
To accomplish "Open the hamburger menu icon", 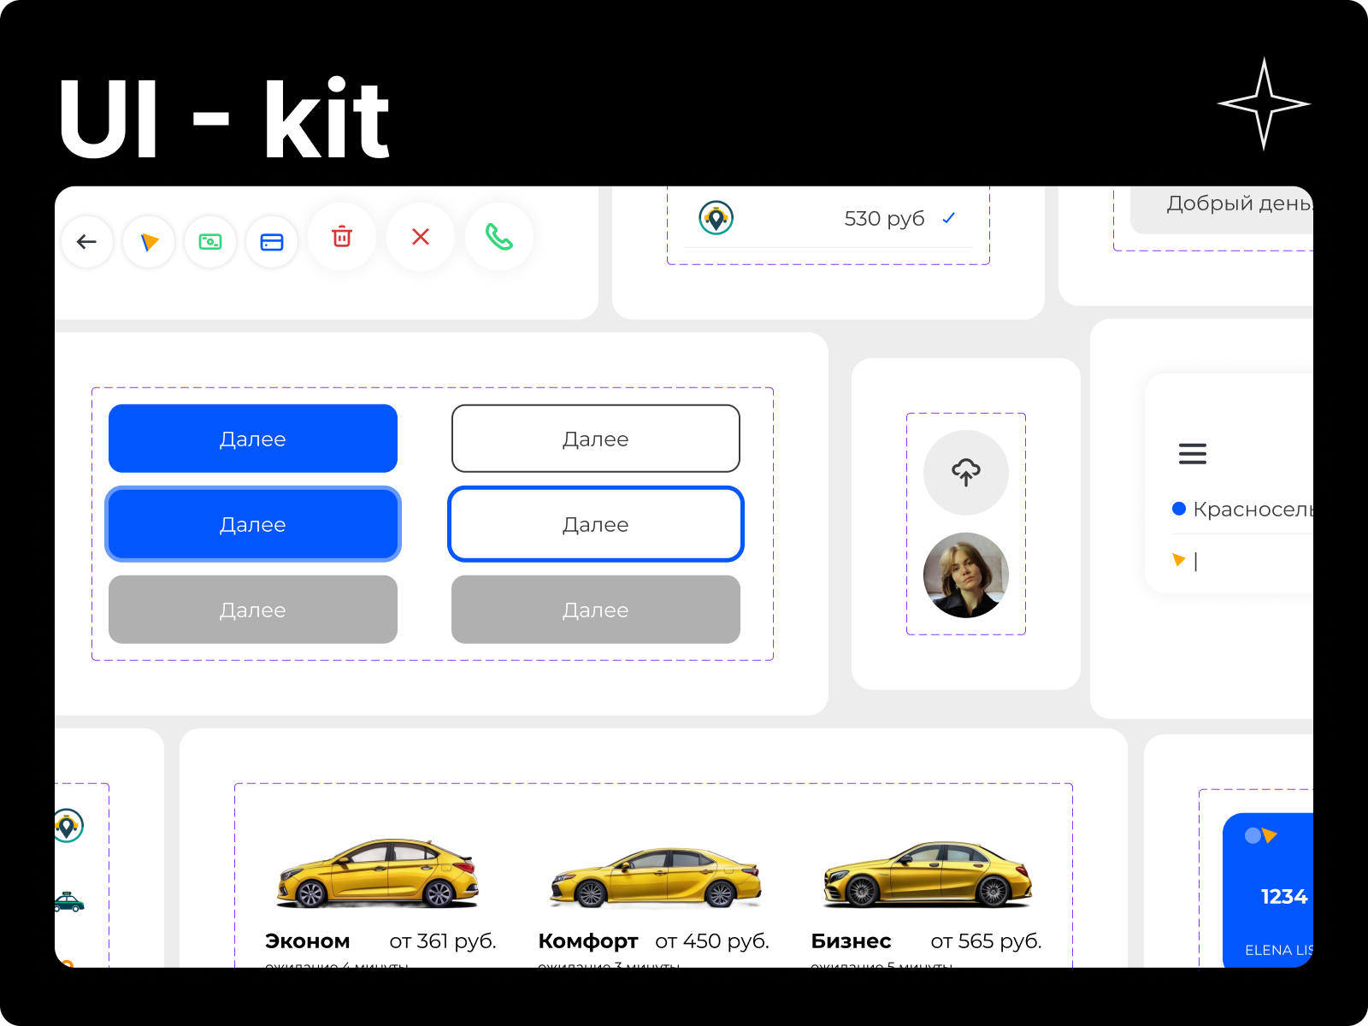I will point(1192,454).
